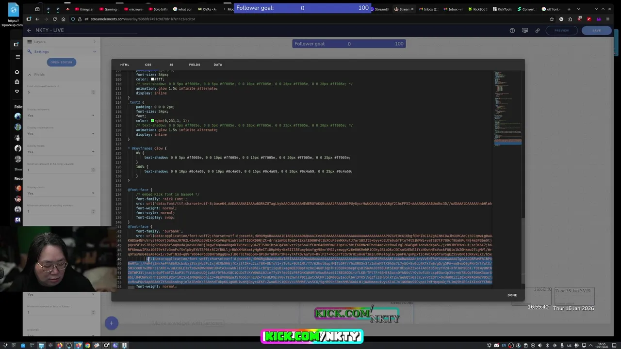Switch to the HTML editor tab
Viewport: 621px width, 349px height.
click(x=125, y=64)
